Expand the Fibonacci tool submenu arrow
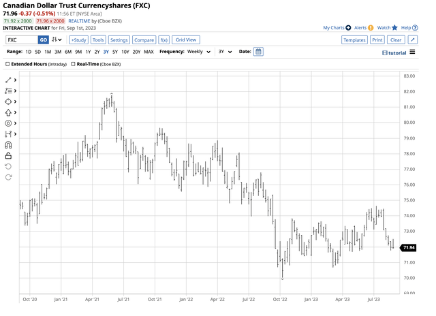The image size is (436, 316). (15, 91)
